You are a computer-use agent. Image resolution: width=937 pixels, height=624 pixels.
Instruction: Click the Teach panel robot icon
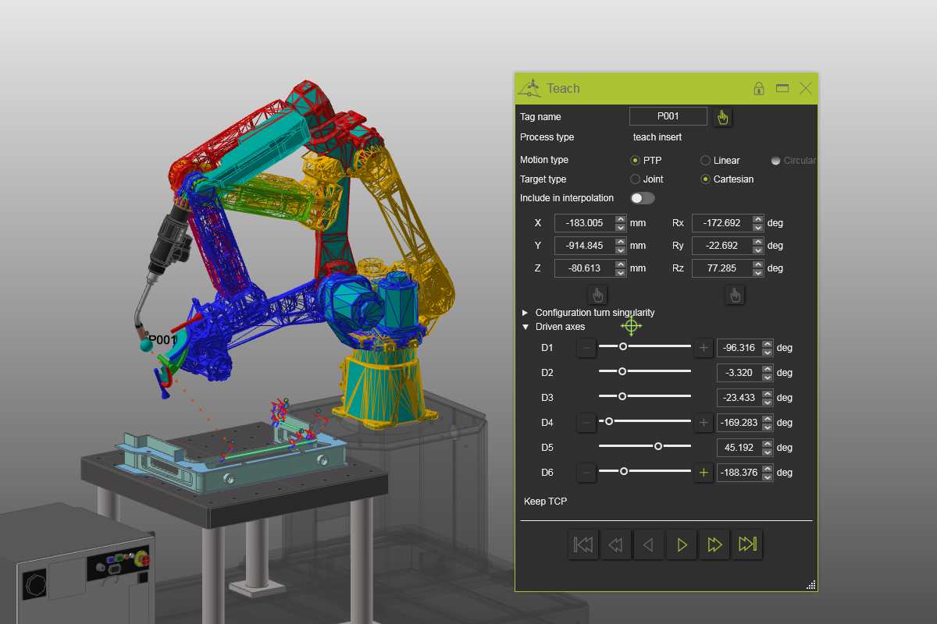529,88
